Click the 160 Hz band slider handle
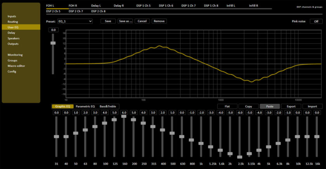The width and height of the screenshot is (326, 169). pos(124,116)
